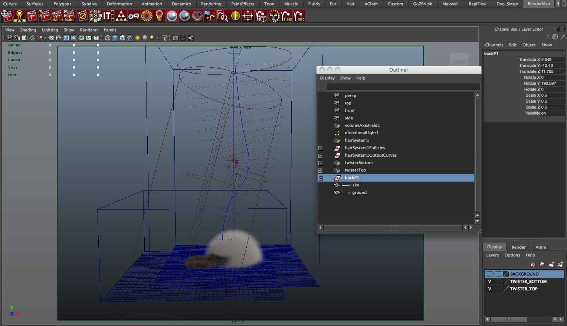Image resolution: width=567 pixels, height=326 pixels.
Task: Click the move layer up icon
Action: tap(532, 264)
